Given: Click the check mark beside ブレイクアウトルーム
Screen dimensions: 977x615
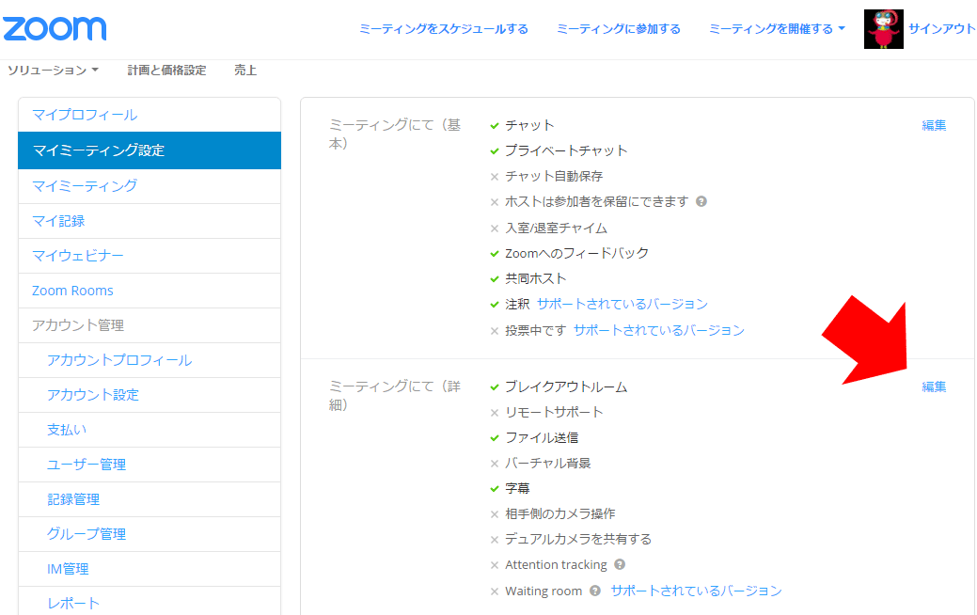Looking at the screenshot, I should tap(495, 387).
